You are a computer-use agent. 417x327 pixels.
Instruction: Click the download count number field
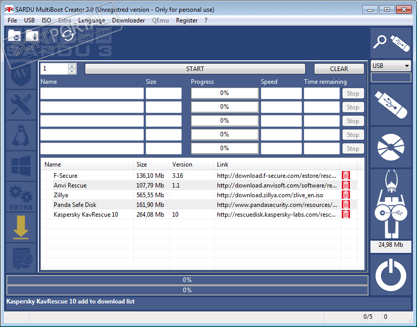[x=55, y=68]
